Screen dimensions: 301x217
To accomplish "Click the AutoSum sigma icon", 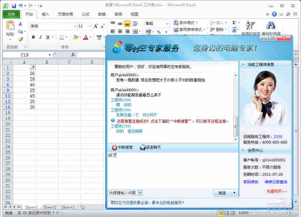I will click(234, 23).
